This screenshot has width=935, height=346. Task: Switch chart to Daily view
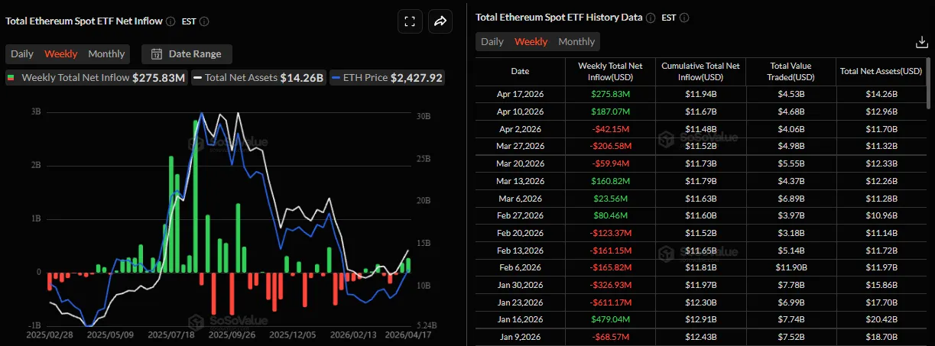(x=22, y=53)
